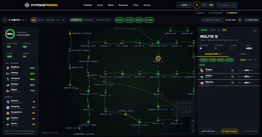This screenshot has width=262, height=137.
Task: Zoom in the map with plus icon
Action: pos(193,121)
